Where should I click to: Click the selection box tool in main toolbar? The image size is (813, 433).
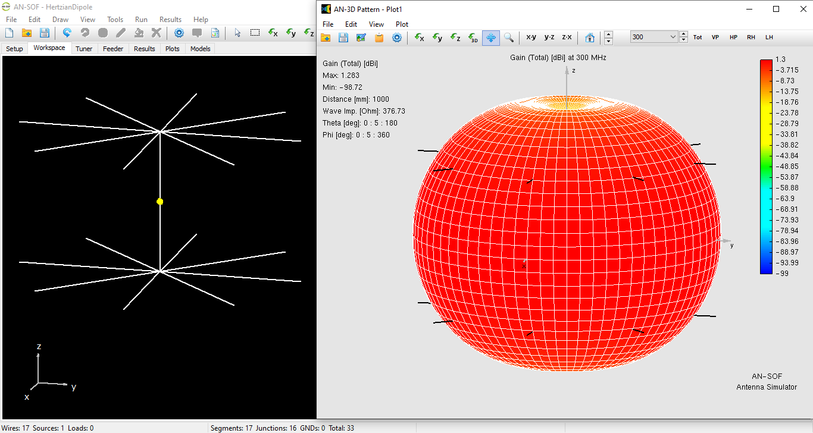pyautogui.click(x=255, y=33)
